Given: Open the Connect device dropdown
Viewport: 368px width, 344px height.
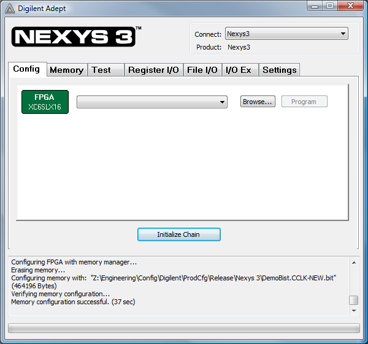Looking at the screenshot, I should tap(286, 34).
